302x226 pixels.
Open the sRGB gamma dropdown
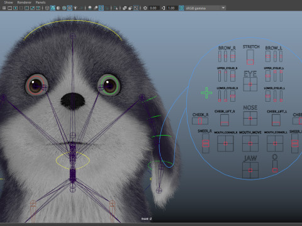click(x=205, y=8)
